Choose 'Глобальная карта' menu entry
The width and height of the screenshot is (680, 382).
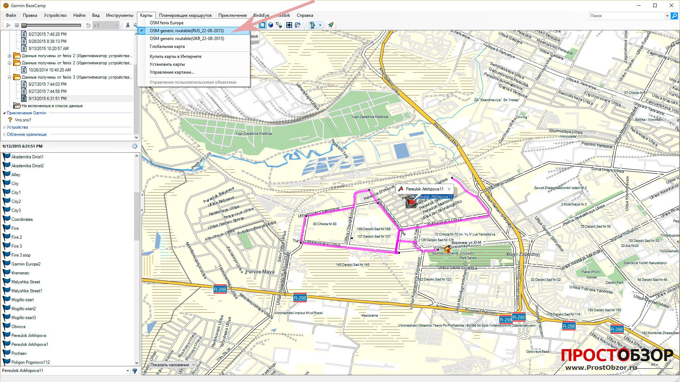(193, 46)
